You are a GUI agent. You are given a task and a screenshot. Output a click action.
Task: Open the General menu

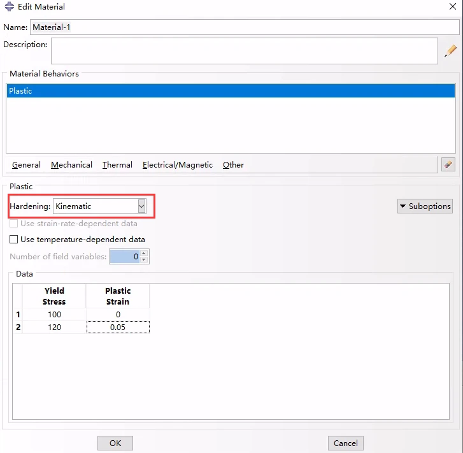point(26,165)
